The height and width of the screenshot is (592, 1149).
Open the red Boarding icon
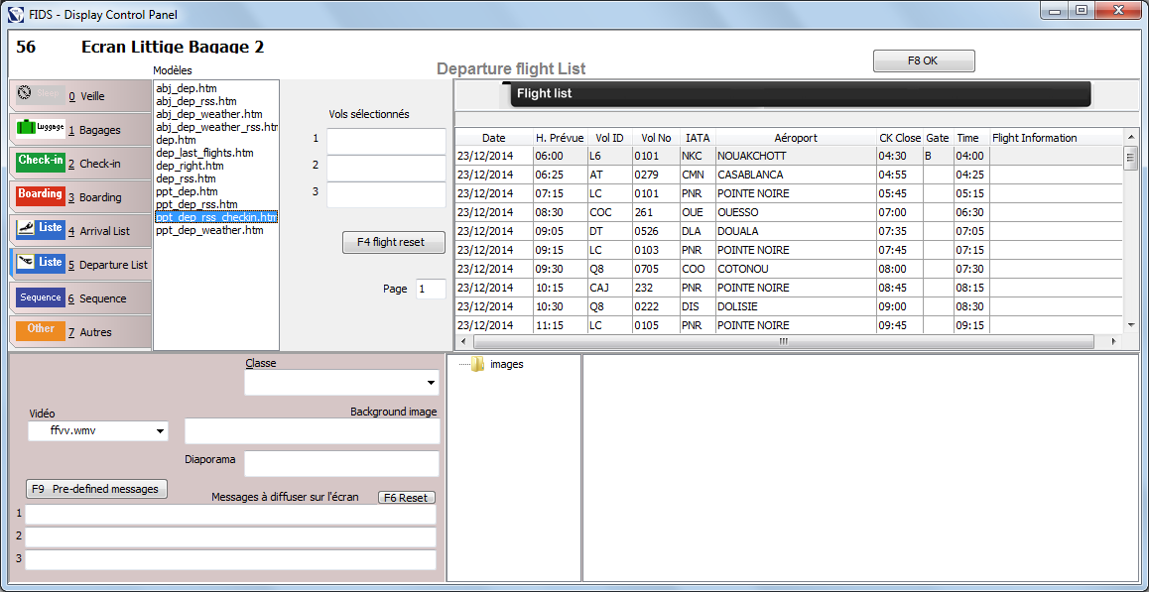[41, 195]
